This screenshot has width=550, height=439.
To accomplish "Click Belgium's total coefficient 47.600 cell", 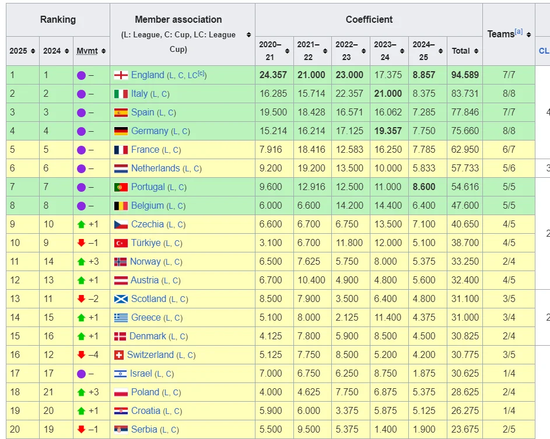I will point(465,206).
